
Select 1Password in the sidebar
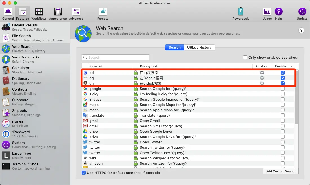[x=35, y=134]
